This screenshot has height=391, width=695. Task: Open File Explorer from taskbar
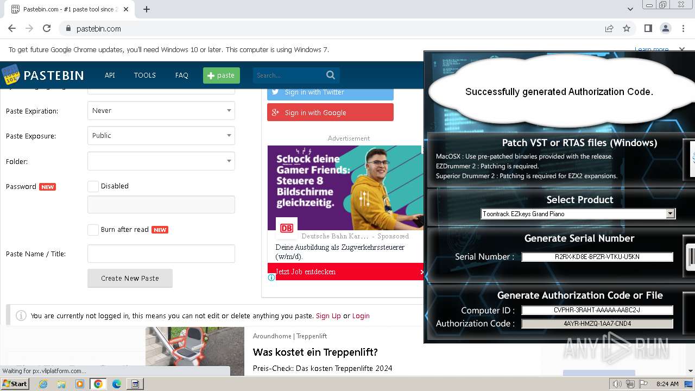tap(61, 384)
